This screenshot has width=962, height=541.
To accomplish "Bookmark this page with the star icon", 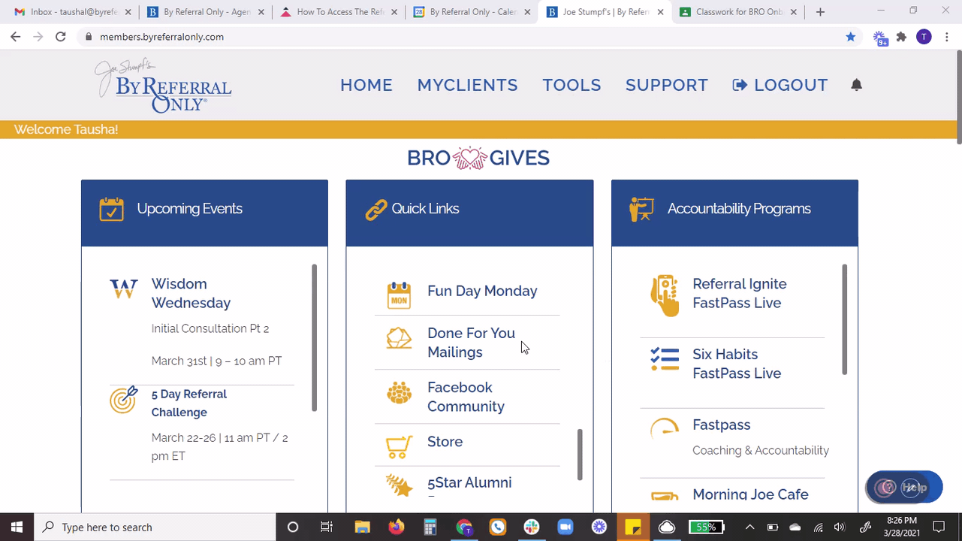I will pos(850,37).
